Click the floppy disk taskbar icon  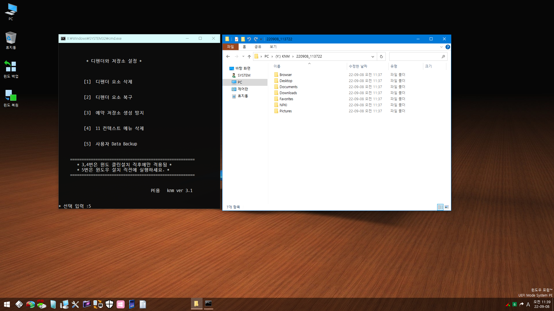click(19, 304)
